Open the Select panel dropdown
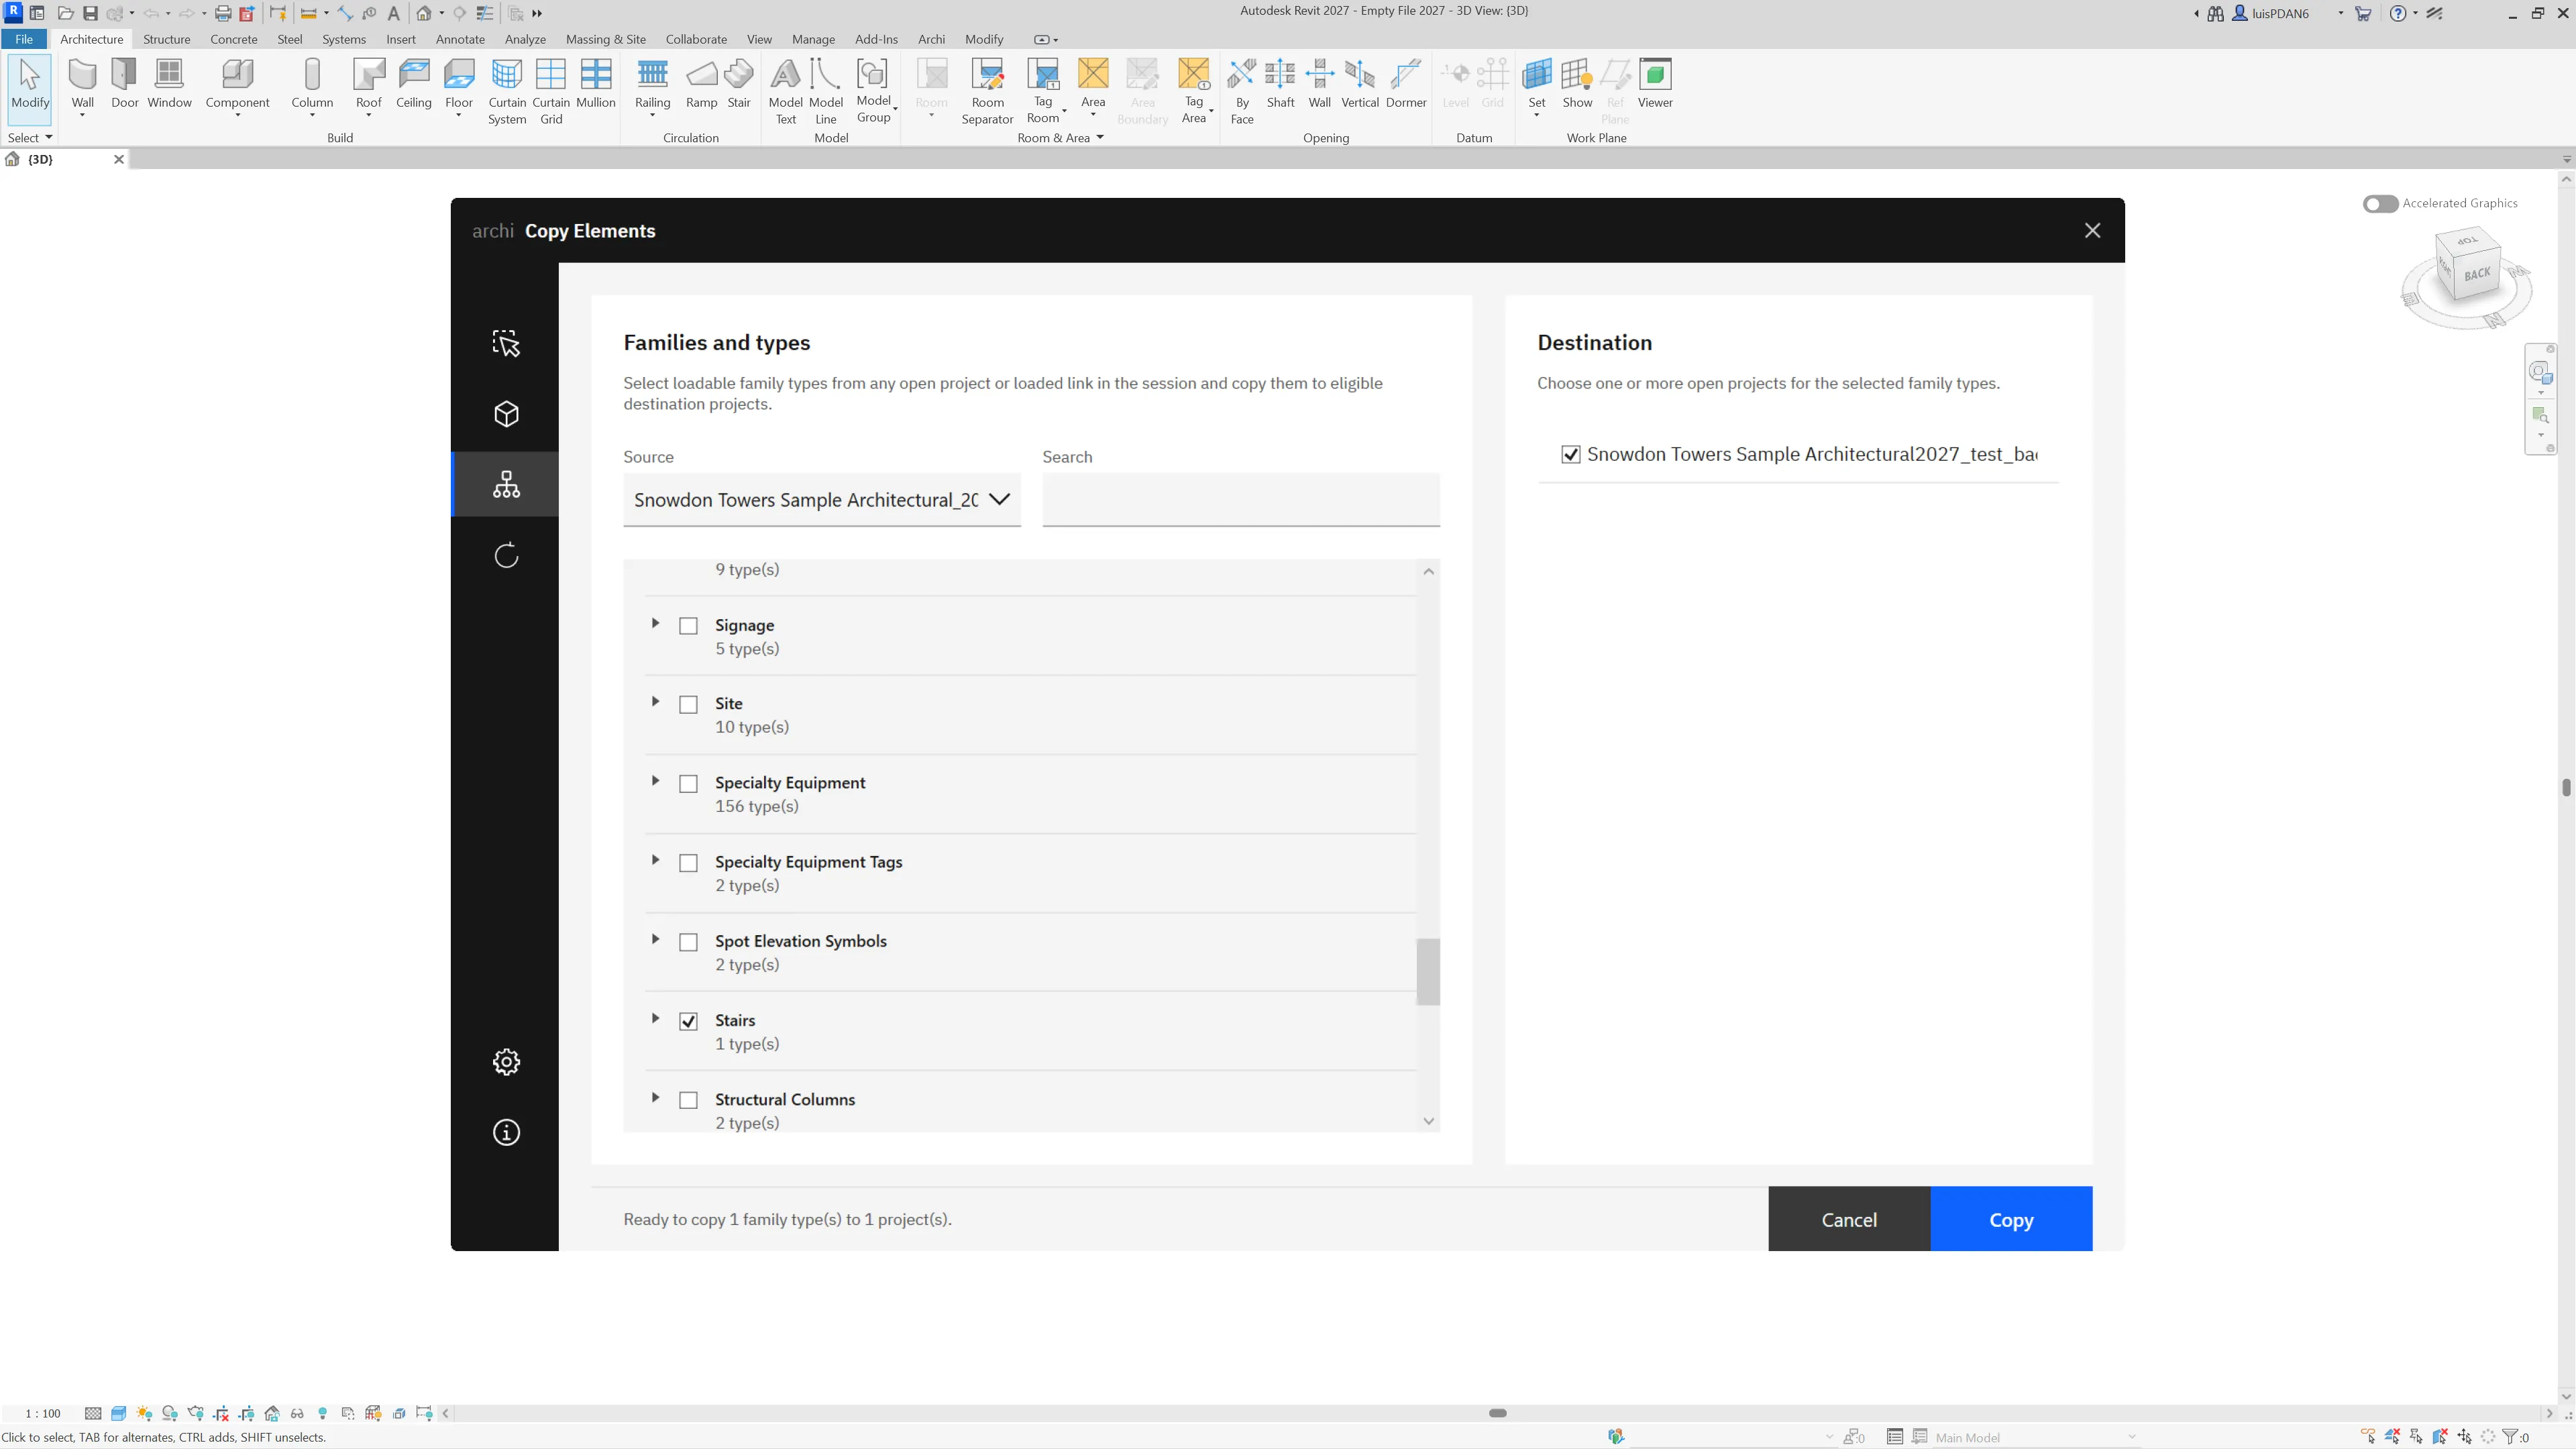The image size is (2576, 1449). coord(30,138)
